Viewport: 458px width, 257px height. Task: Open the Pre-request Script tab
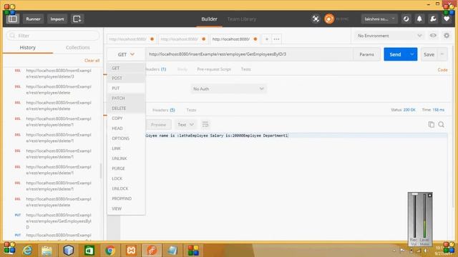(x=214, y=69)
